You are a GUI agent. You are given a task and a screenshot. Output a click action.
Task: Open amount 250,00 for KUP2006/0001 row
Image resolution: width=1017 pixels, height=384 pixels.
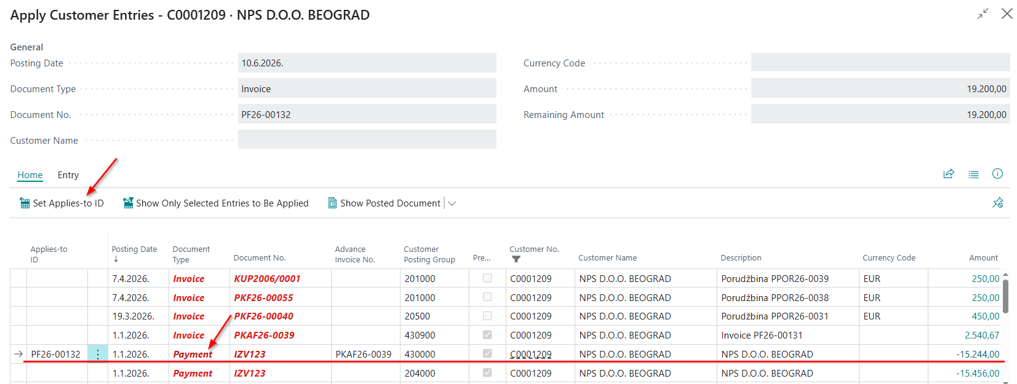pos(986,278)
